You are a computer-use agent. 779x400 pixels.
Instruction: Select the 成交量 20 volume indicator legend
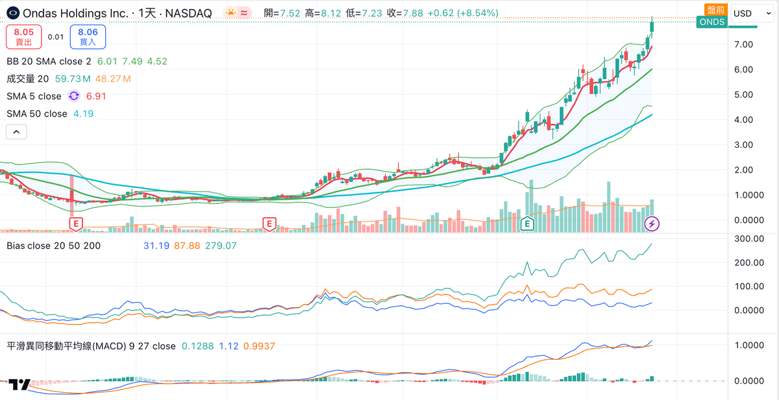(x=28, y=79)
